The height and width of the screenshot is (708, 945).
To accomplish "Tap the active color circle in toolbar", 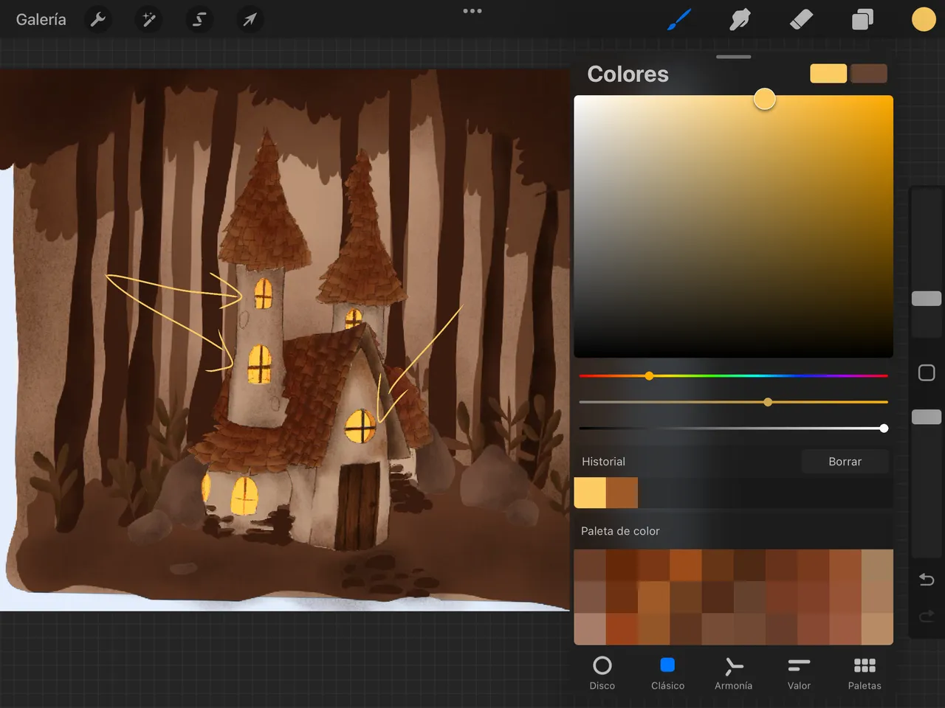I will pyautogui.click(x=924, y=20).
